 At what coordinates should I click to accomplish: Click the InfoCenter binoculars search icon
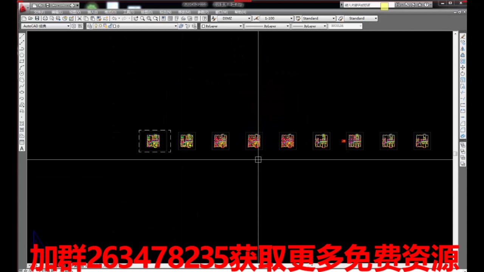pyautogui.click(x=397, y=5)
